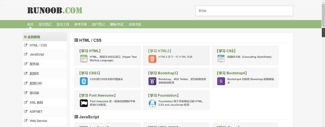Open the 【学习 HTML】 tutorial link
The height and width of the screenshot is (127, 325).
(90, 51)
